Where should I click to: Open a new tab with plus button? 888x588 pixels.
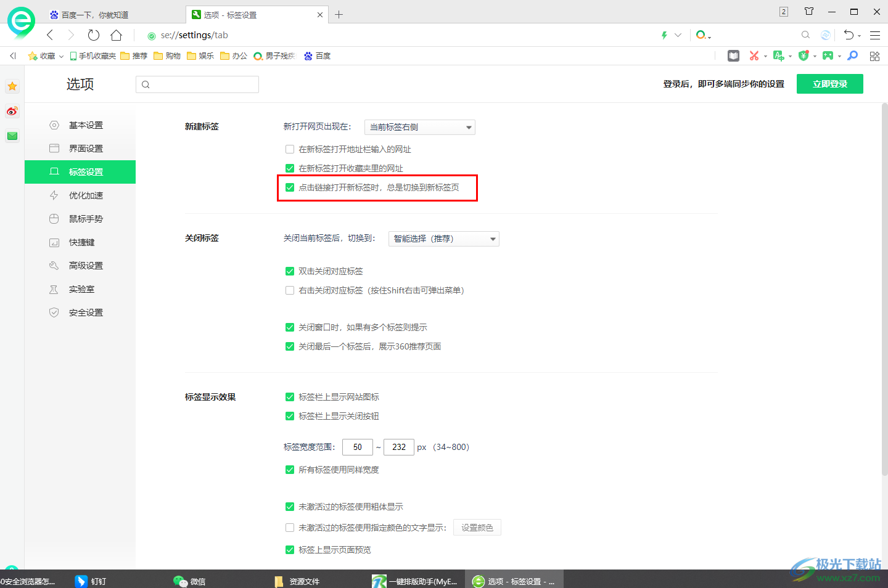pyautogui.click(x=339, y=14)
